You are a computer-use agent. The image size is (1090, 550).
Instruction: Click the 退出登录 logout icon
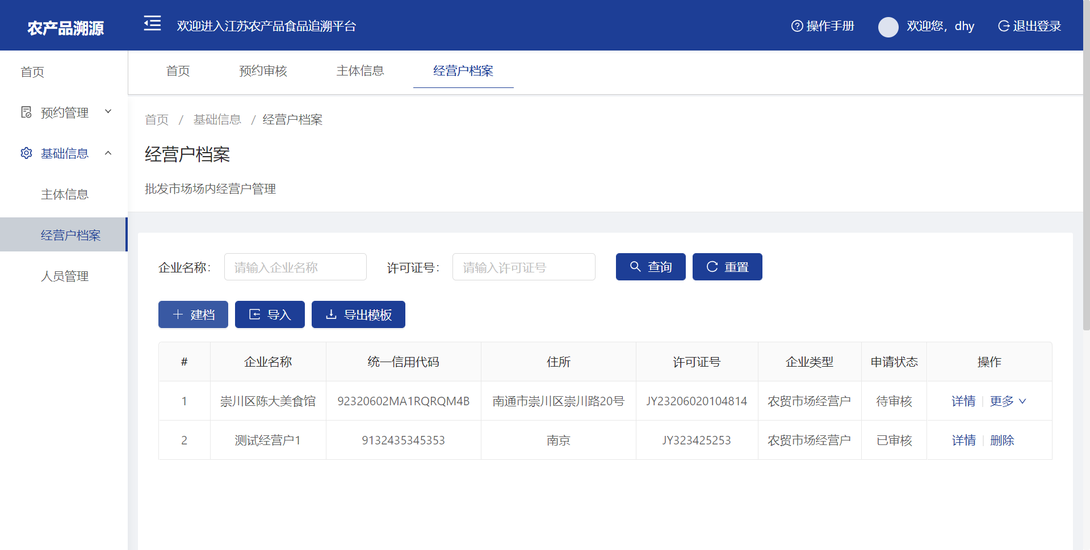point(1004,26)
